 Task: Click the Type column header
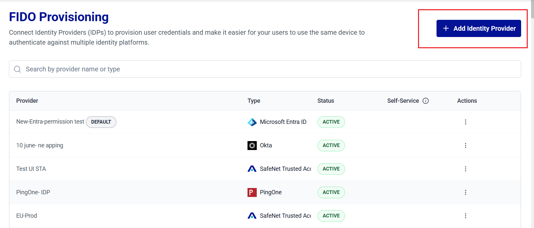(x=254, y=101)
